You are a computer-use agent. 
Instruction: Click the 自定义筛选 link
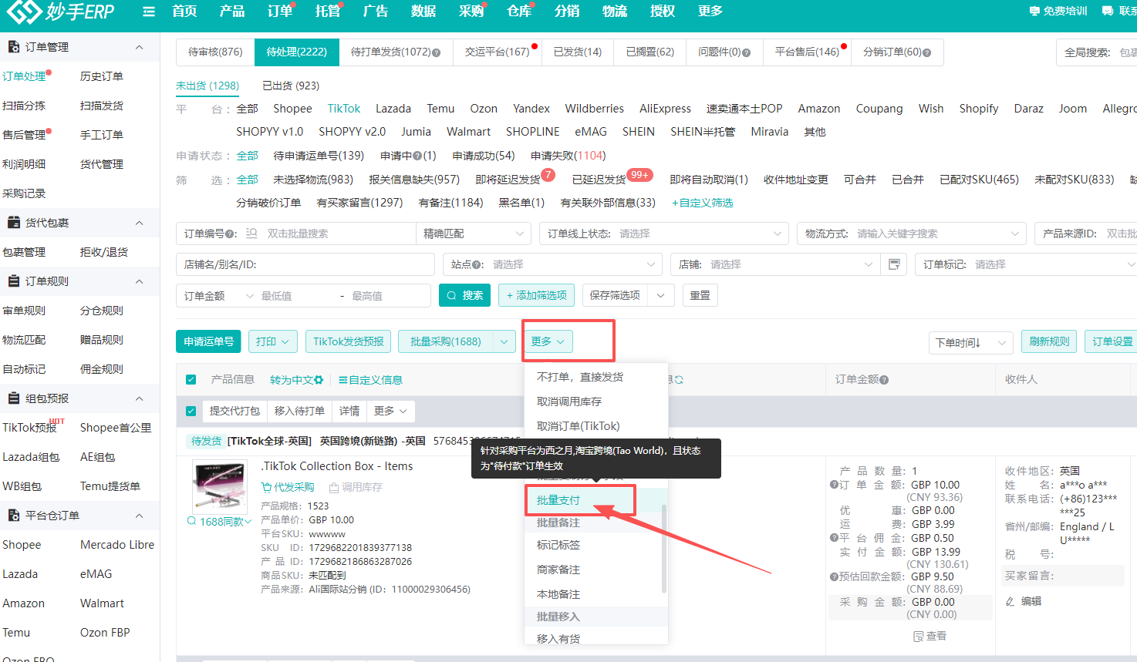703,203
